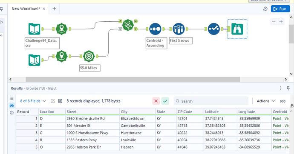Zoom in the canvas with plus button
294x154 pixels.
click(281, 22)
